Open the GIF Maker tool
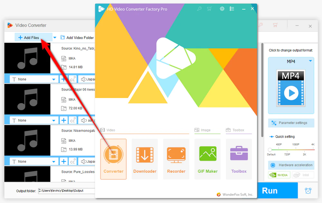 pyautogui.click(x=208, y=159)
